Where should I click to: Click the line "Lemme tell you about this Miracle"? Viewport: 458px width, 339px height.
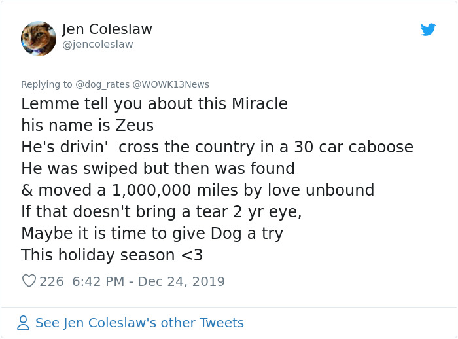(154, 104)
